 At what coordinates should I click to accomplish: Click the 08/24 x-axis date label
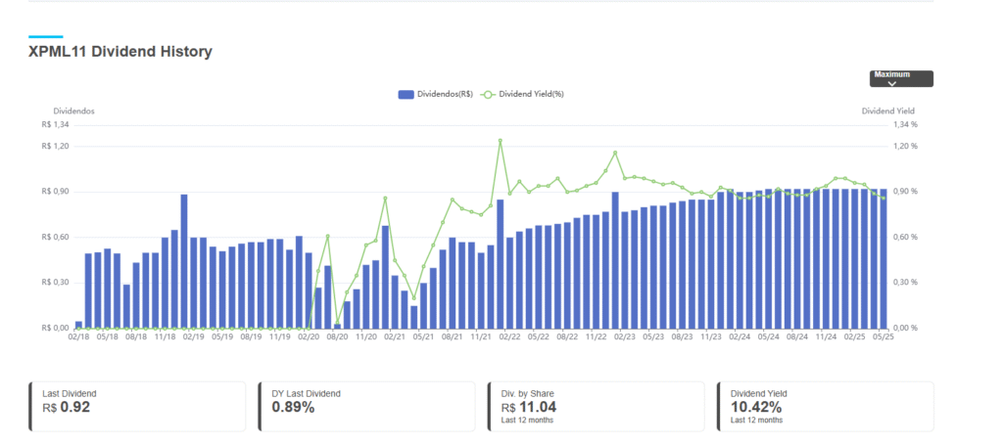coord(797,337)
